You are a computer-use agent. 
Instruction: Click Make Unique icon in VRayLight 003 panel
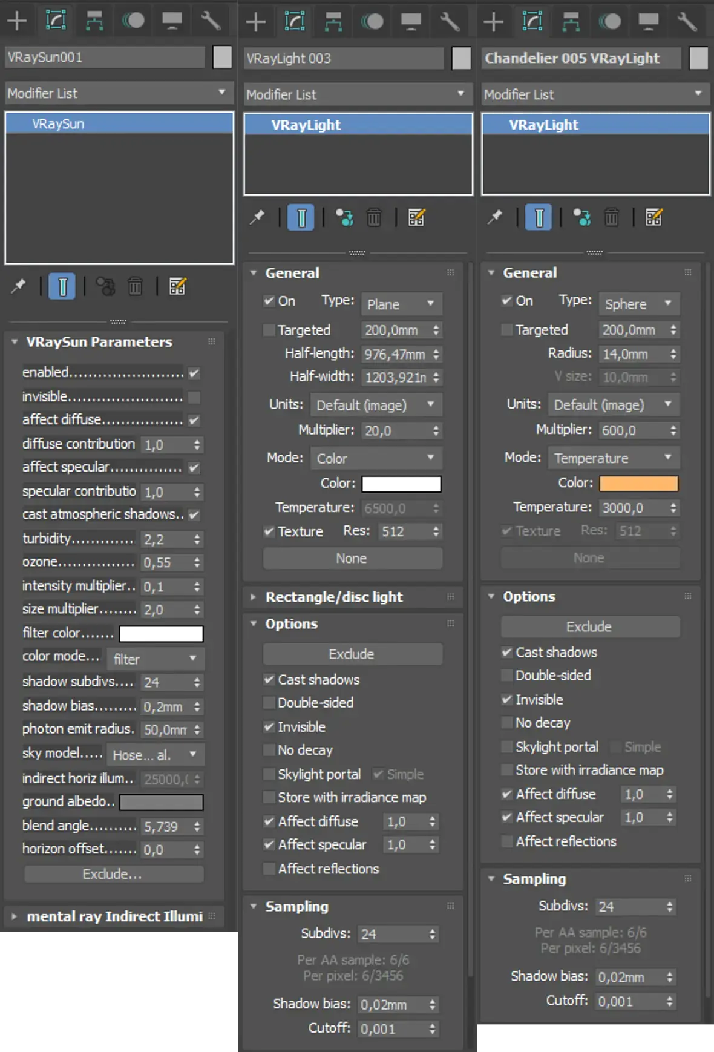coord(344,217)
